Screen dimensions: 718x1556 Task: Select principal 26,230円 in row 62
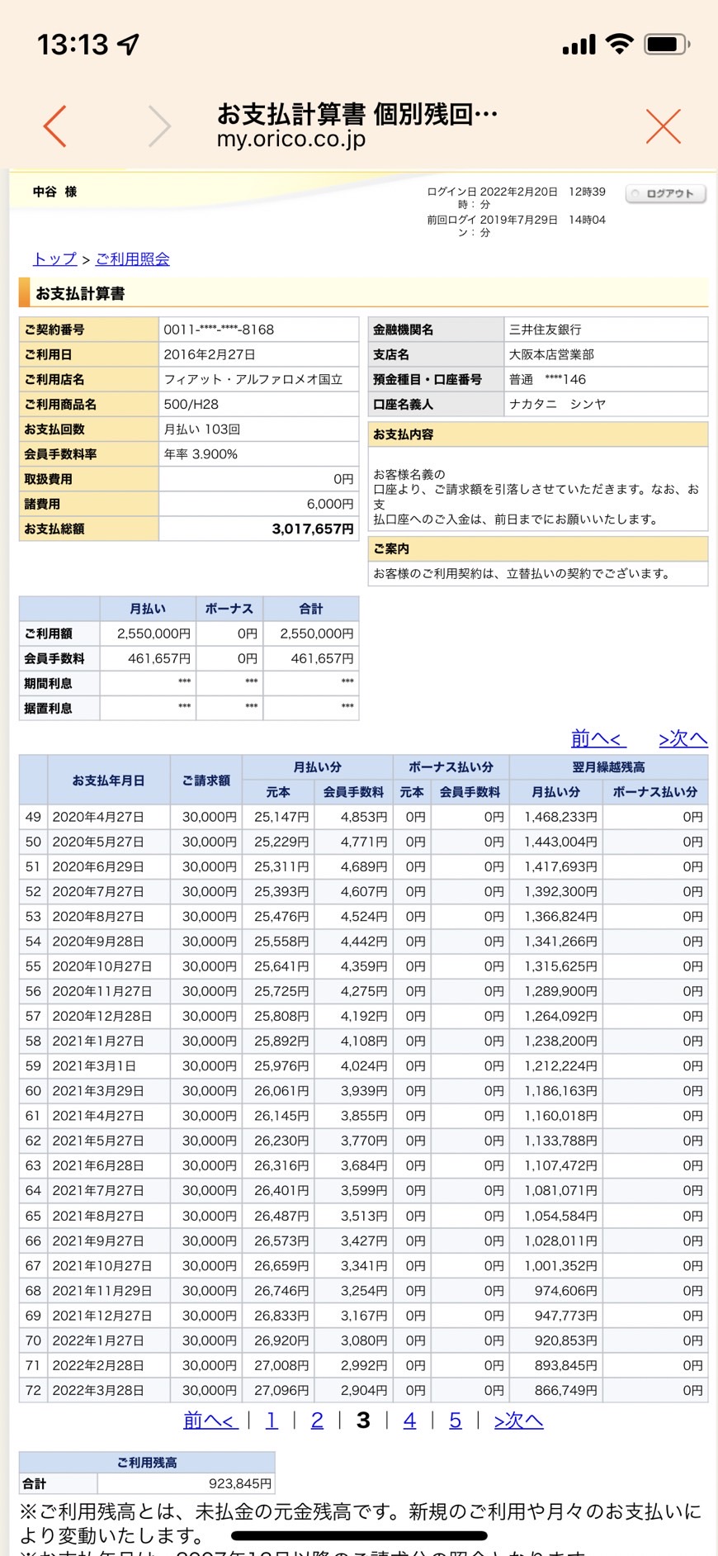coord(281,1141)
